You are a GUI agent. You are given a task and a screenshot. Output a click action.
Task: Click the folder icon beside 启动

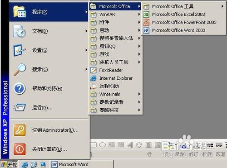coord(94,30)
